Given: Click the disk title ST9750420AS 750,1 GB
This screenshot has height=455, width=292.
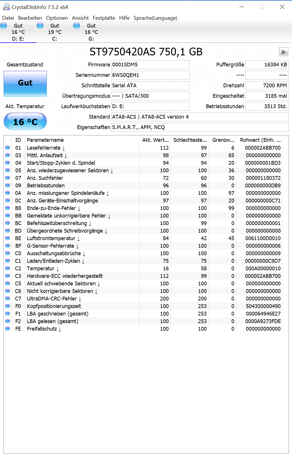Looking at the screenshot, I should (x=146, y=52).
